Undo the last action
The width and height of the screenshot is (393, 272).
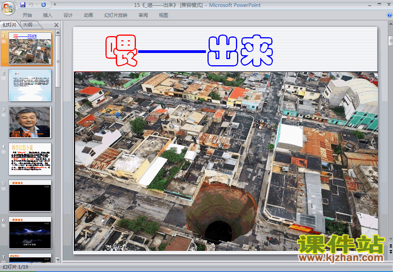tap(31, 5)
